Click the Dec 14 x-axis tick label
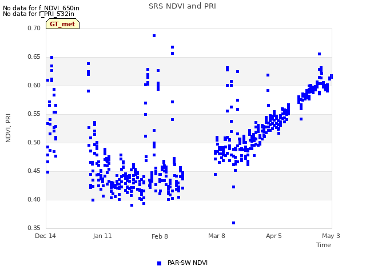This screenshot has width=366, height=274. point(46,236)
